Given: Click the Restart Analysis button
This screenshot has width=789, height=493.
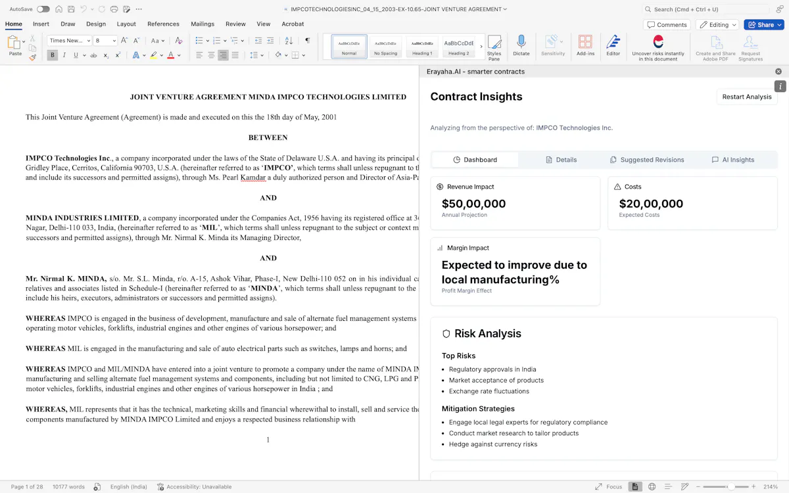Looking at the screenshot, I should coord(747,97).
